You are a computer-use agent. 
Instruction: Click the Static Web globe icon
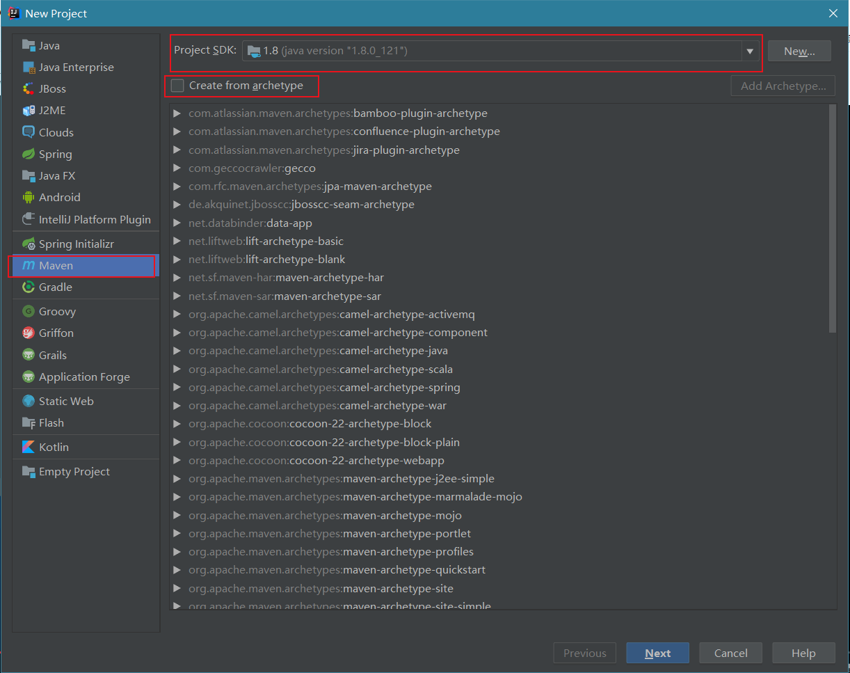point(29,401)
